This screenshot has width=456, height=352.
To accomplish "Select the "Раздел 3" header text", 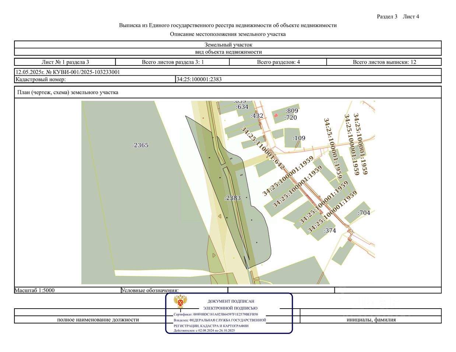I will click(387, 17).
